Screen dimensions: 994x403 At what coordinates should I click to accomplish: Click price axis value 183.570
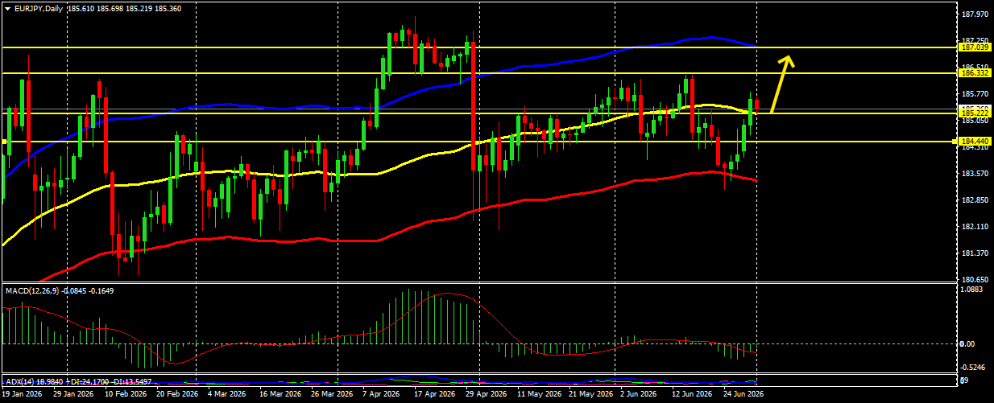pyautogui.click(x=975, y=174)
